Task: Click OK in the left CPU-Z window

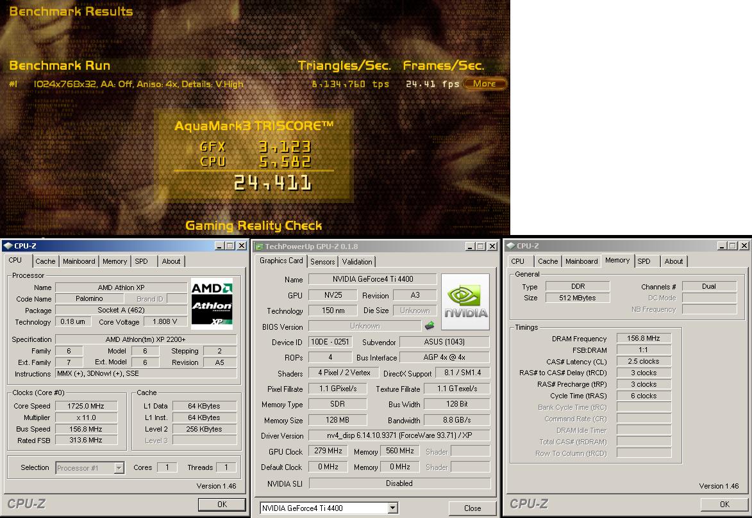Action: 222,504
